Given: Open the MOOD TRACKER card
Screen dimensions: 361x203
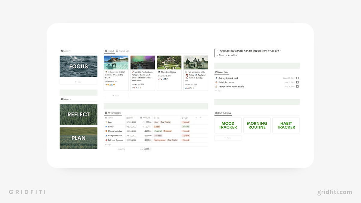Looking at the screenshot, I should (228, 125).
